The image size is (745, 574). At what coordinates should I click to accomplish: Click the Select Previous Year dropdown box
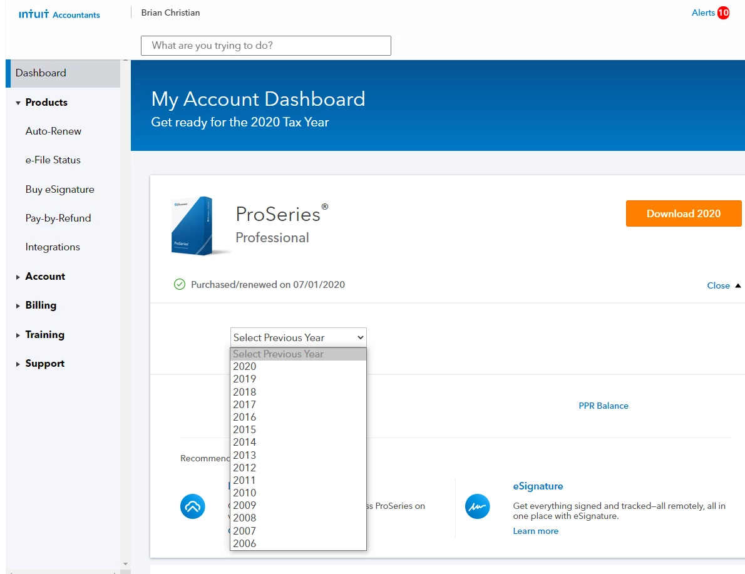pyautogui.click(x=299, y=337)
